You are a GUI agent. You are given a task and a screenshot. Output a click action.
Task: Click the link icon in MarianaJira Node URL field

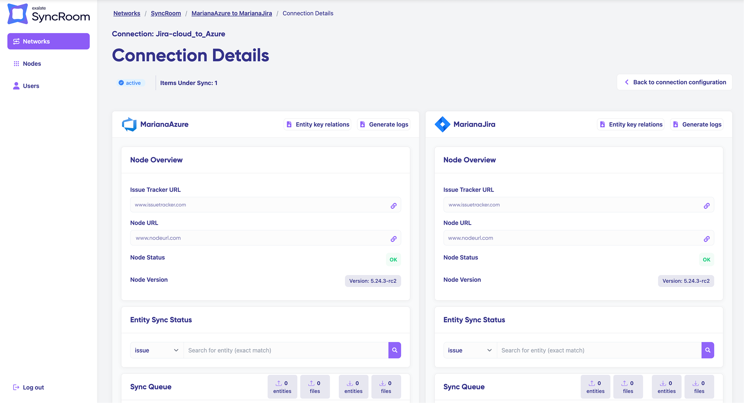pos(706,239)
